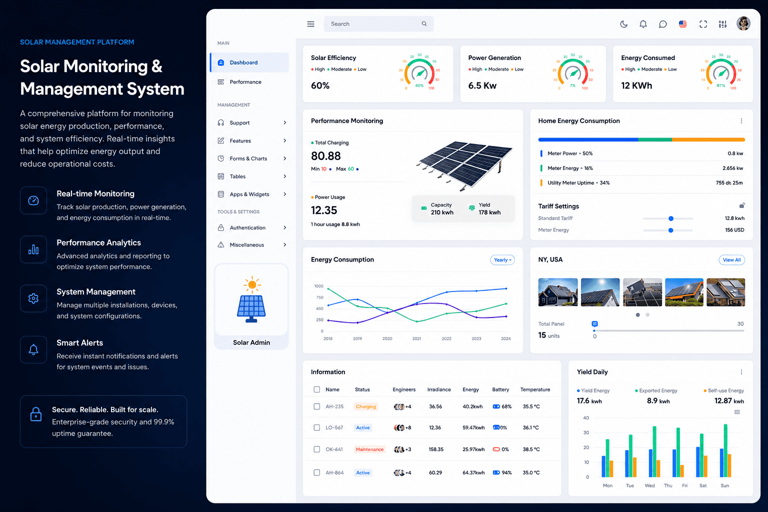Click into the Search input field

(379, 24)
